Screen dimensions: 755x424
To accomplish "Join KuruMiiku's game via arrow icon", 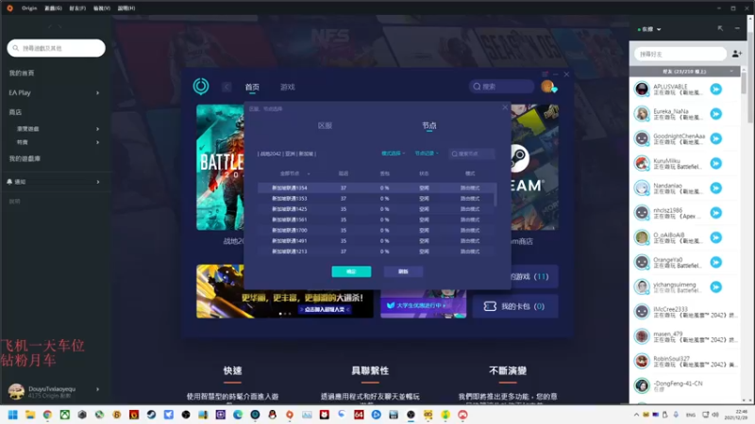I will (x=716, y=163).
